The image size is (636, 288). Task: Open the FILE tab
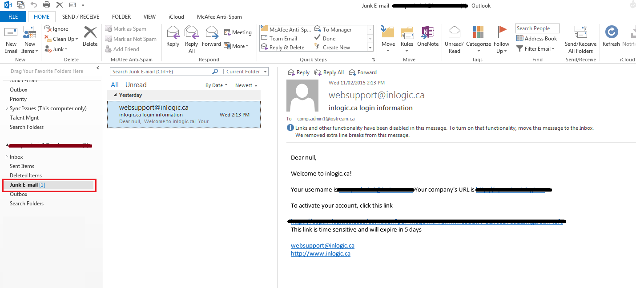13,17
